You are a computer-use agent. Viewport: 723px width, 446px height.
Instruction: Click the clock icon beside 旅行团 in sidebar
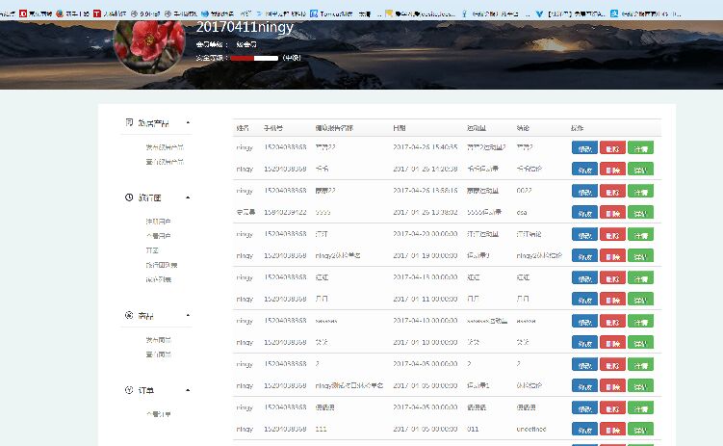pyautogui.click(x=129, y=197)
